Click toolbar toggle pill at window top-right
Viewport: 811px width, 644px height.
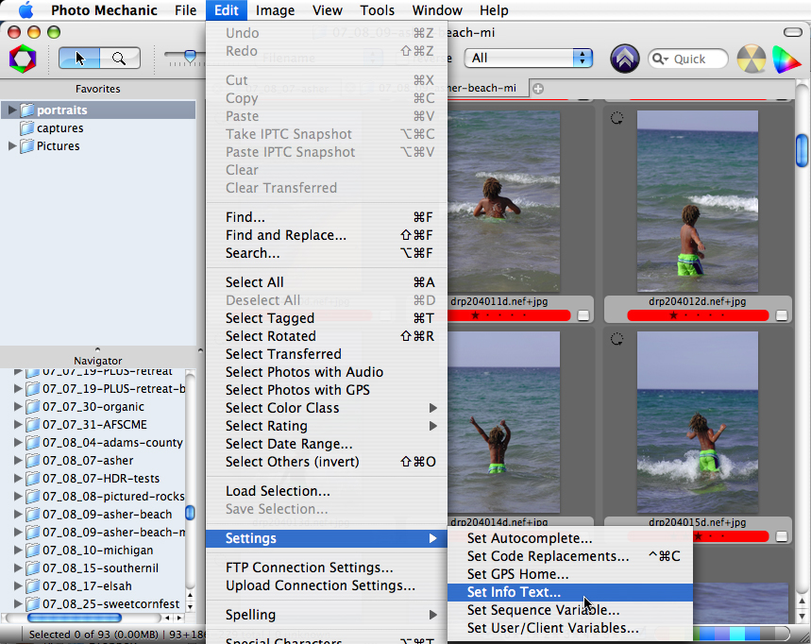tap(793, 33)
